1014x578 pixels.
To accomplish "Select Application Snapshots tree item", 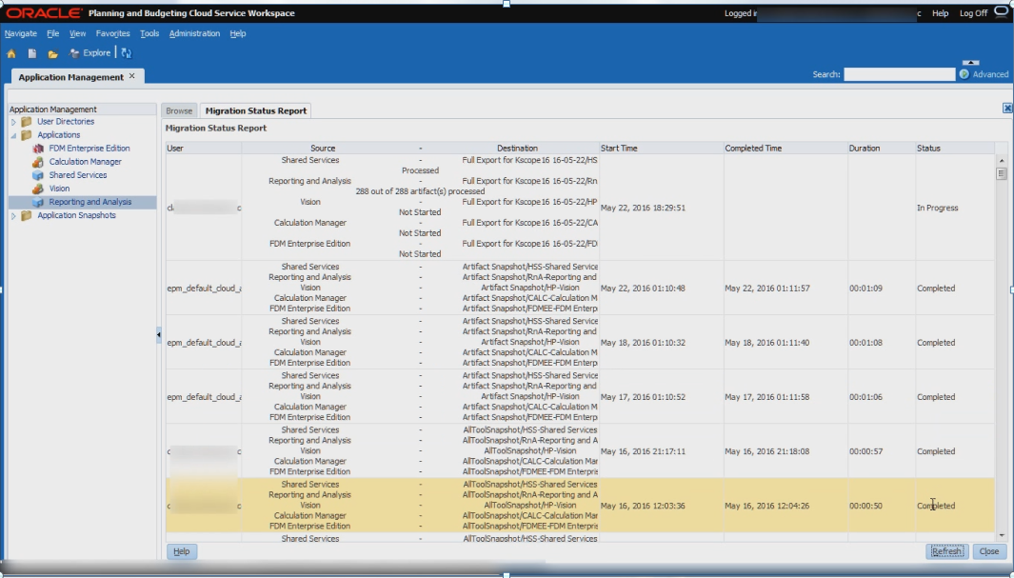I will tap(76, 215).
